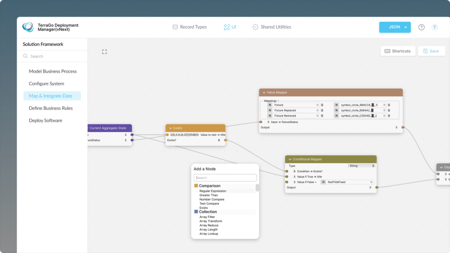The width and height of the screenshot is (450, 253).
Task: Delete the 'Fixture Replaced' mapping with trash icon
Action: 322,110
